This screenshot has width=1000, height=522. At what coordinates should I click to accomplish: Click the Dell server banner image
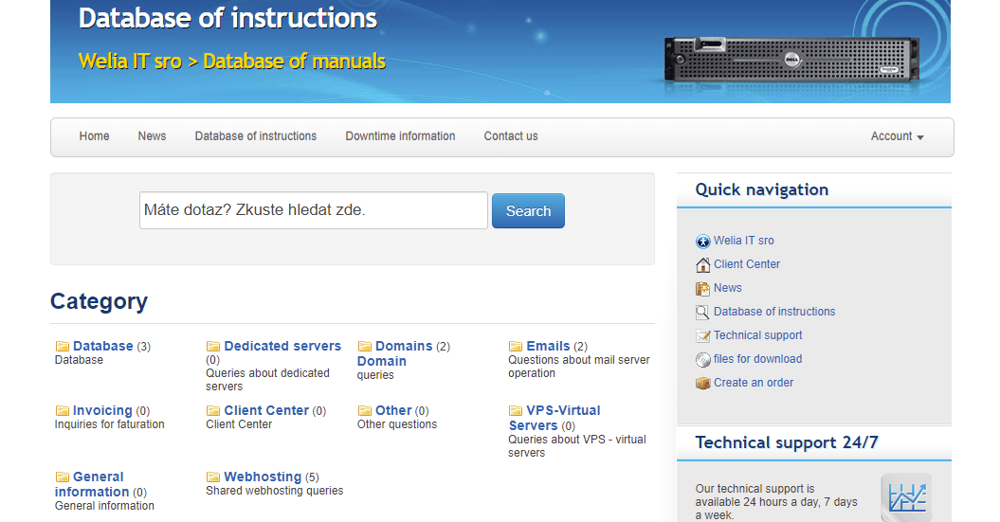pyautogui.click(x=791, y=60)
